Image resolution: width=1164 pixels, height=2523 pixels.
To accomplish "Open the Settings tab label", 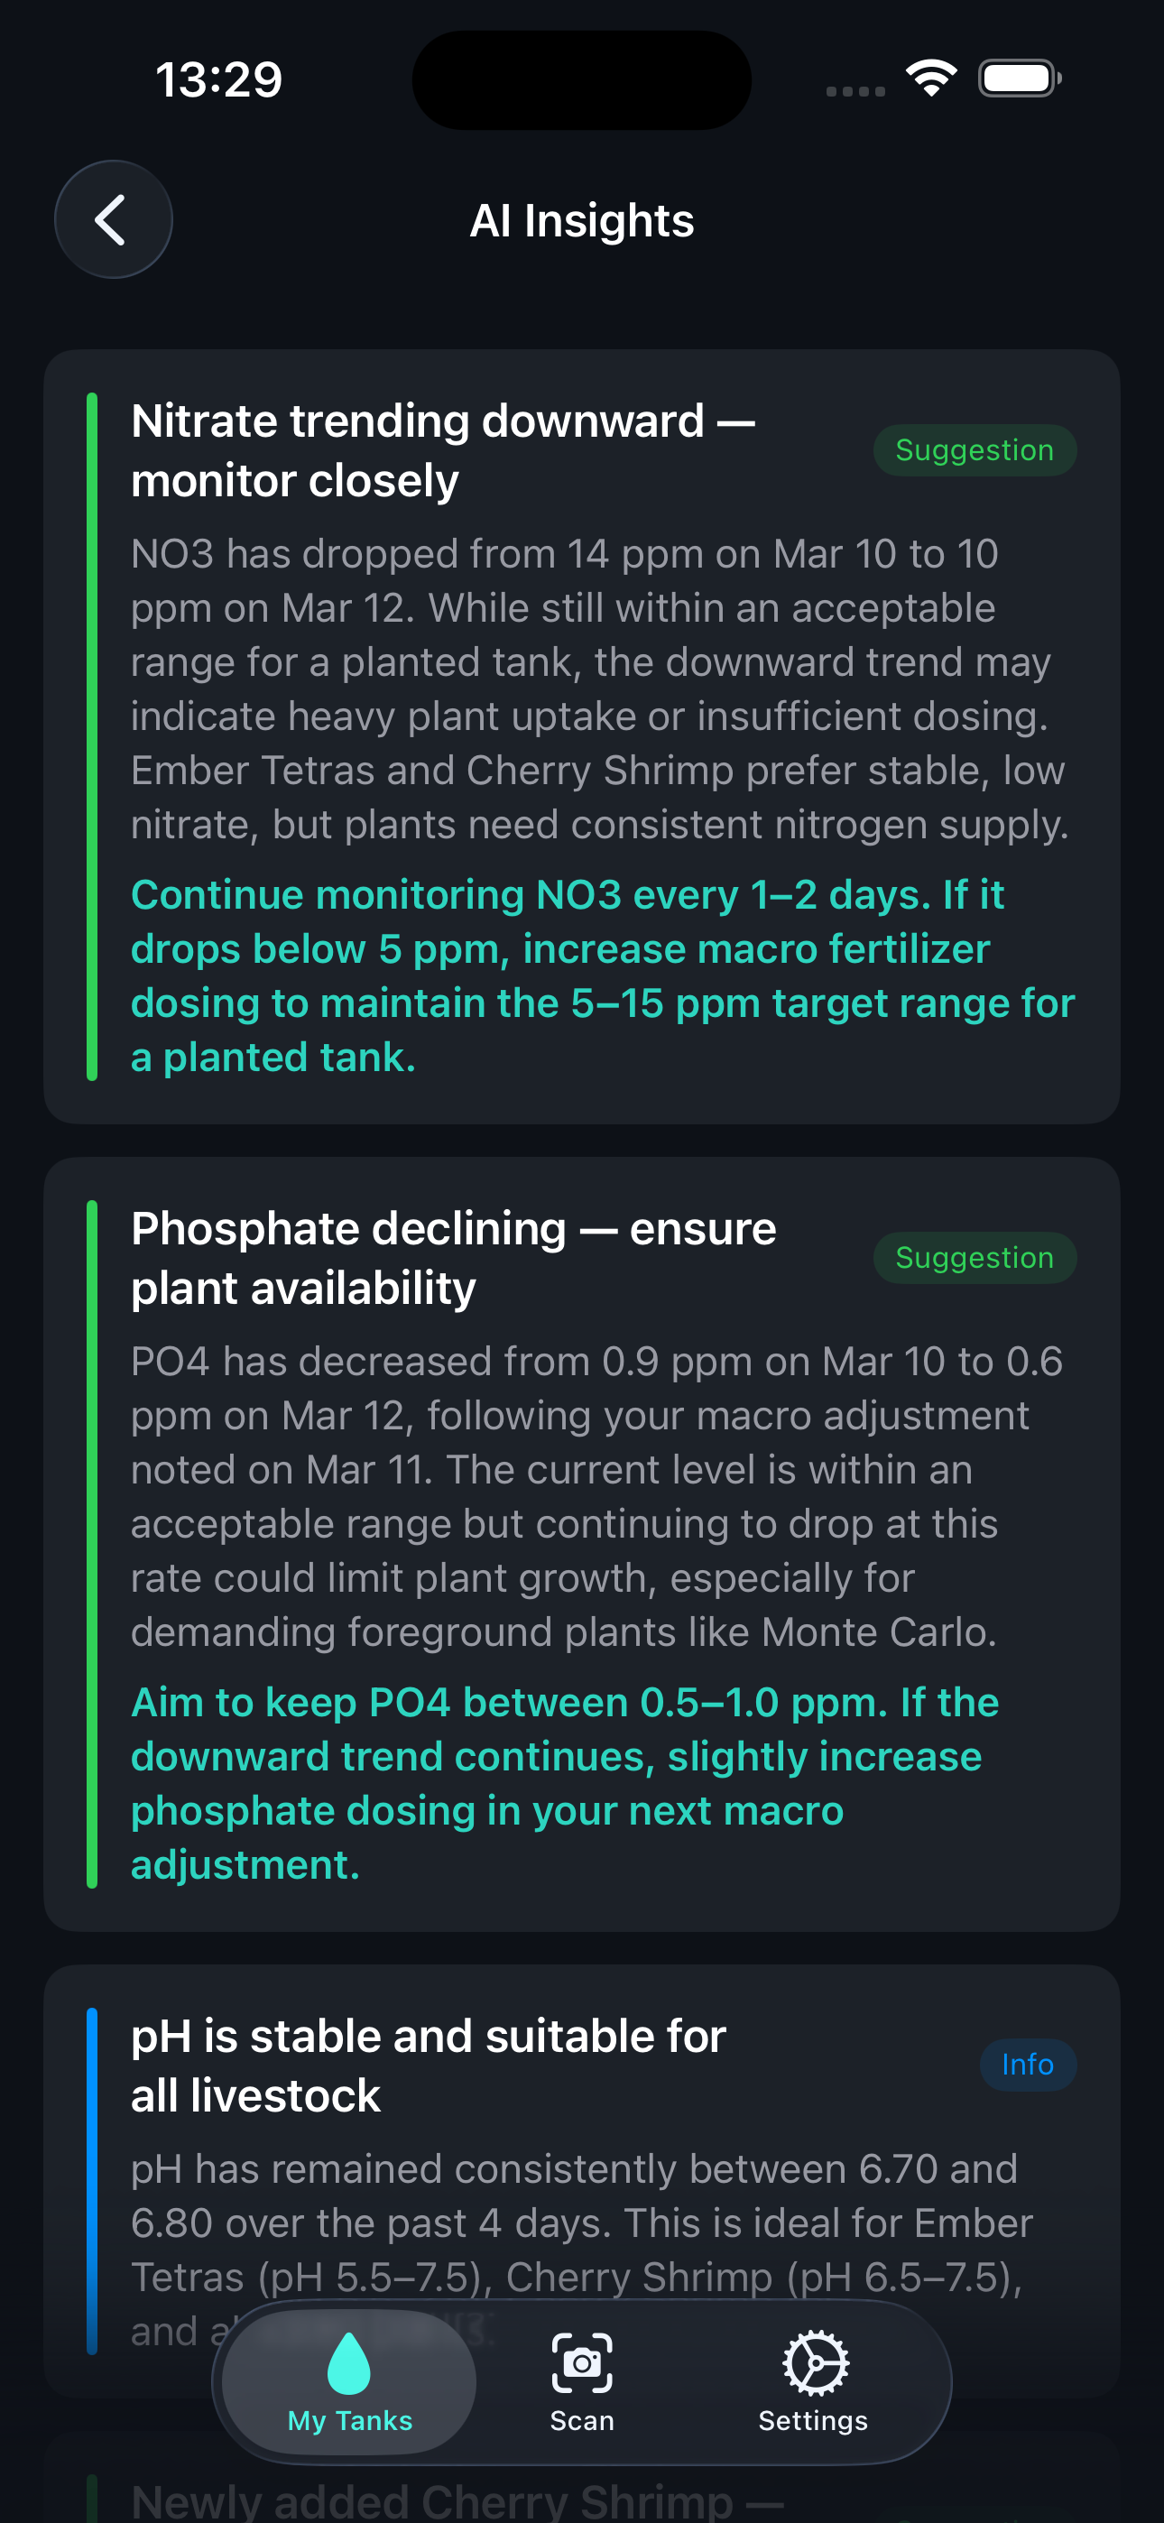I will pyautogui.click(x=813, y=2420).
